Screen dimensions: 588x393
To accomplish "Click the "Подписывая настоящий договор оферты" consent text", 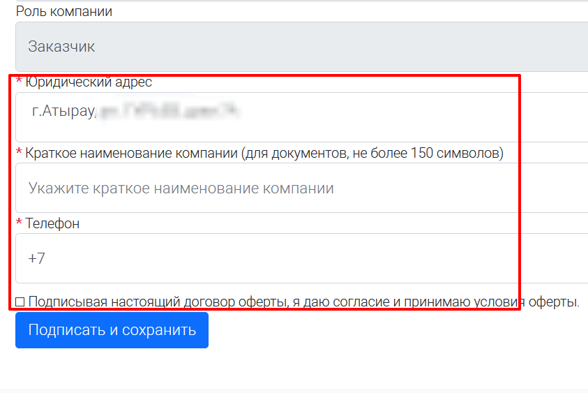I will pos(303,302).
